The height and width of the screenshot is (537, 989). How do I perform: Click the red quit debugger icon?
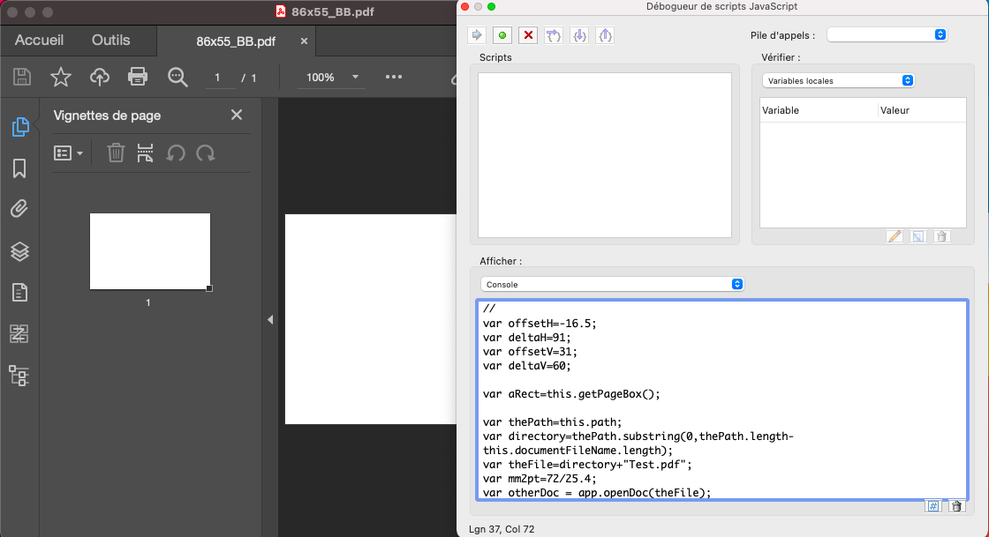[x=528, y=35]
